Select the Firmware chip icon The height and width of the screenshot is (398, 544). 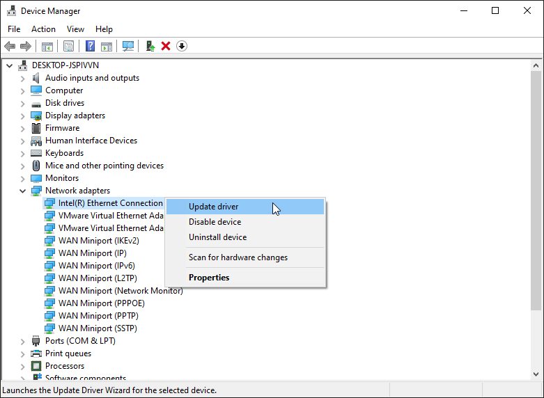pyautogui.click(x=36, y=128)
